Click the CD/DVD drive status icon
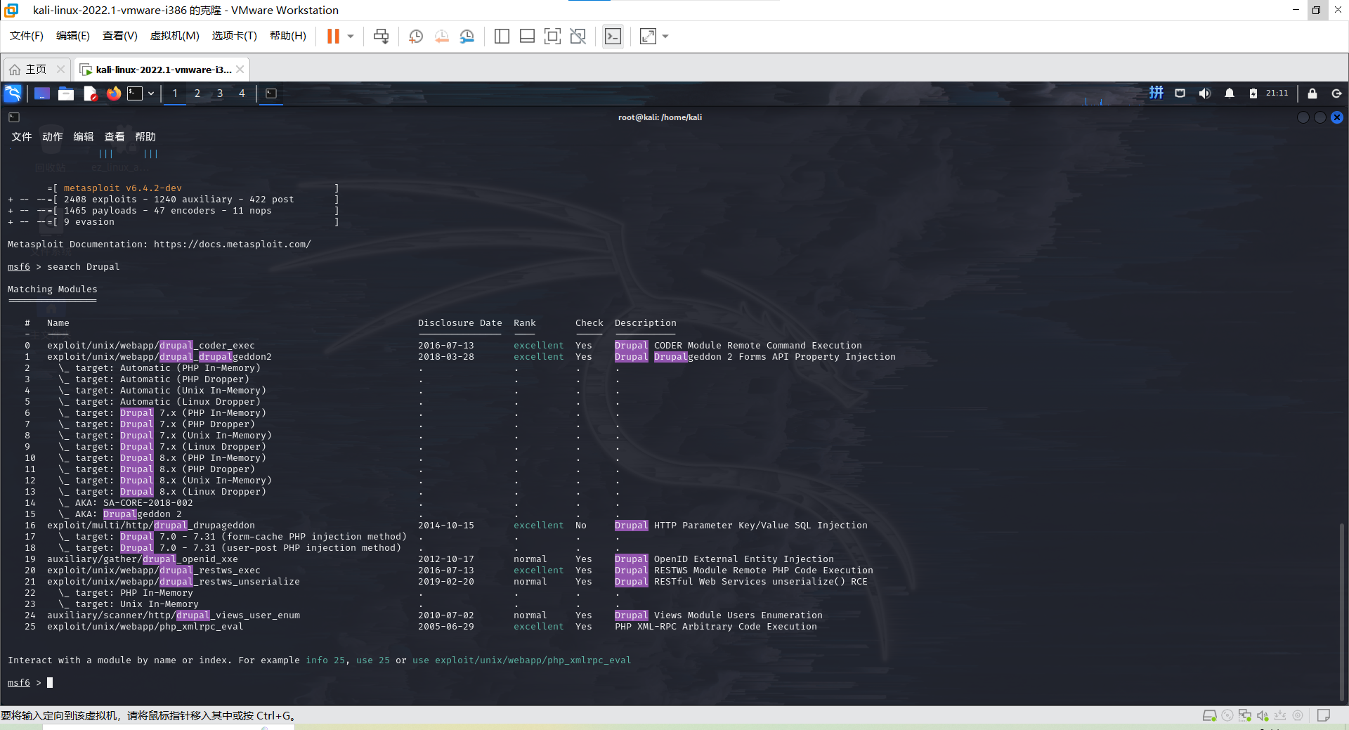Viewport: 1349px width, 730px height. (x=1227, y=715)
